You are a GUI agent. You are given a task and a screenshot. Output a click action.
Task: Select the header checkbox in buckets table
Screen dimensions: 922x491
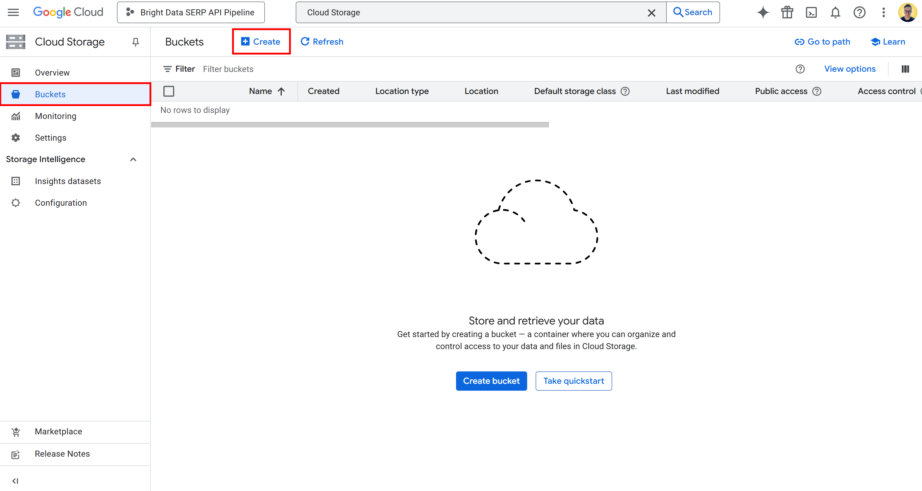point(169,91)
